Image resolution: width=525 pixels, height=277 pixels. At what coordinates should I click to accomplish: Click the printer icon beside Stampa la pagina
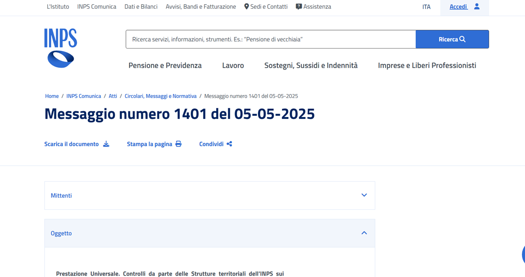pyautogui.click(x=178, y=144)
